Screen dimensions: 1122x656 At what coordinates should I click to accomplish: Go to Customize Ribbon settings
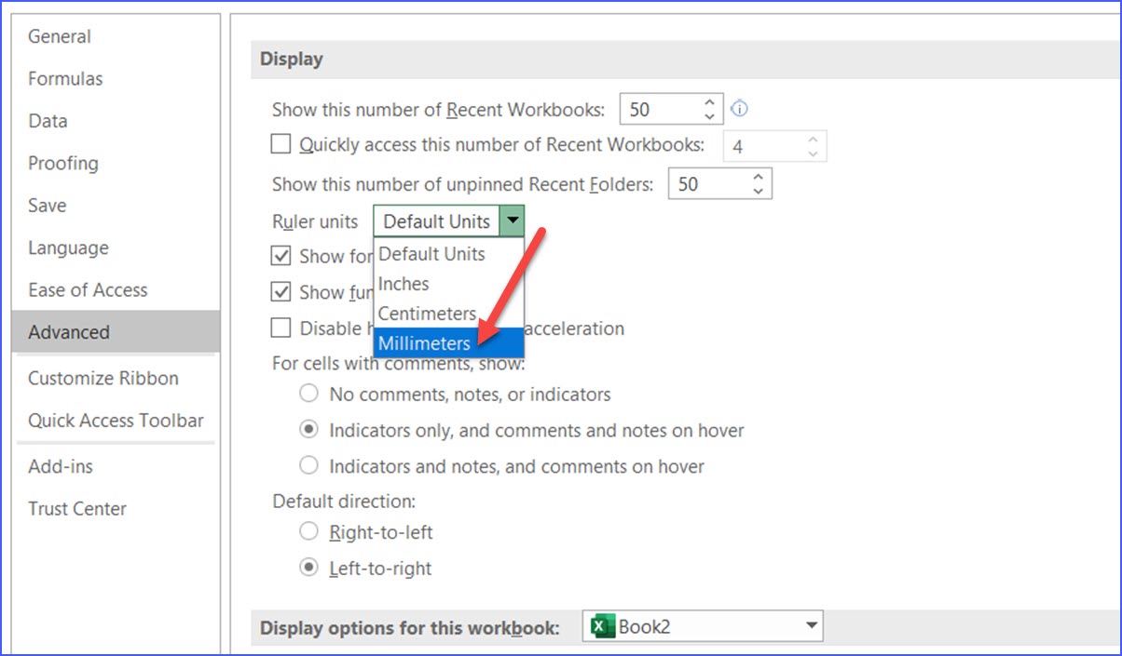tap(103, 378)
